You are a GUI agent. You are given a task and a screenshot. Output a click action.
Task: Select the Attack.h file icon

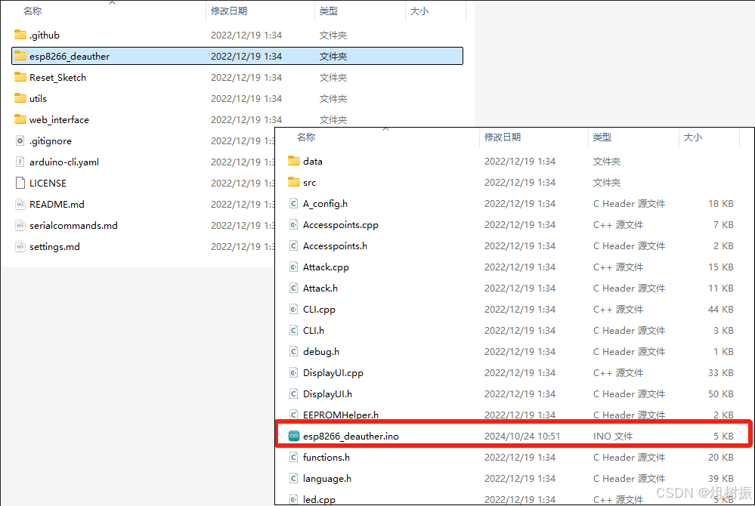(294, 288)
